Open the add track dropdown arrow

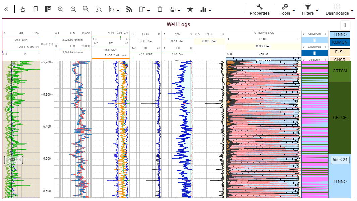point(148,10)
